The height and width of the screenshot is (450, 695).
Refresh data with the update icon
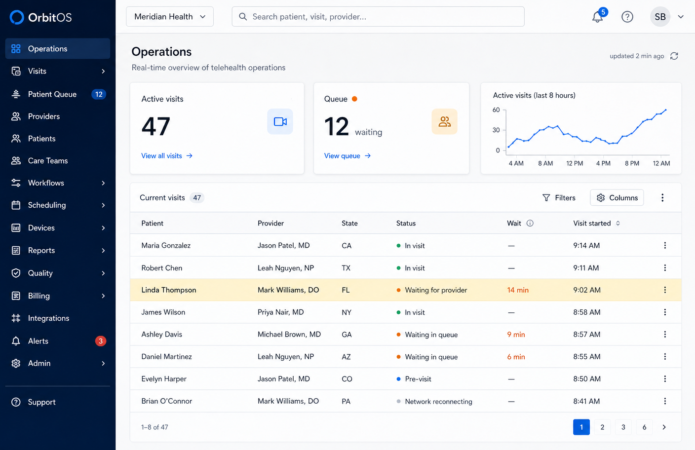tap(674, 56)
